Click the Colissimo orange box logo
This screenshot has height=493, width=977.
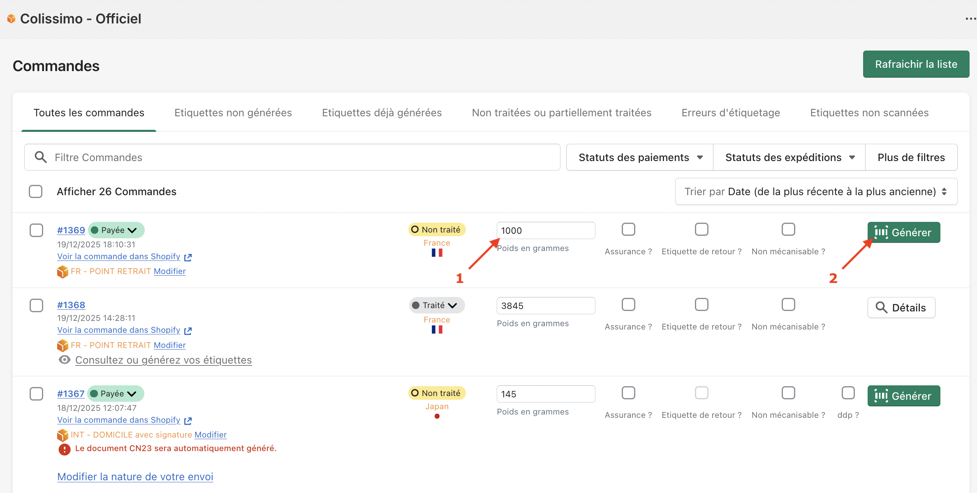[x=11, y=18]
